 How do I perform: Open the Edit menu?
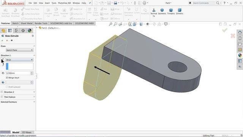[x=35, y=3]
